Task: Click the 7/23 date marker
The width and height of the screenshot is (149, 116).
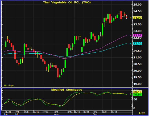Action: (46, 112)
